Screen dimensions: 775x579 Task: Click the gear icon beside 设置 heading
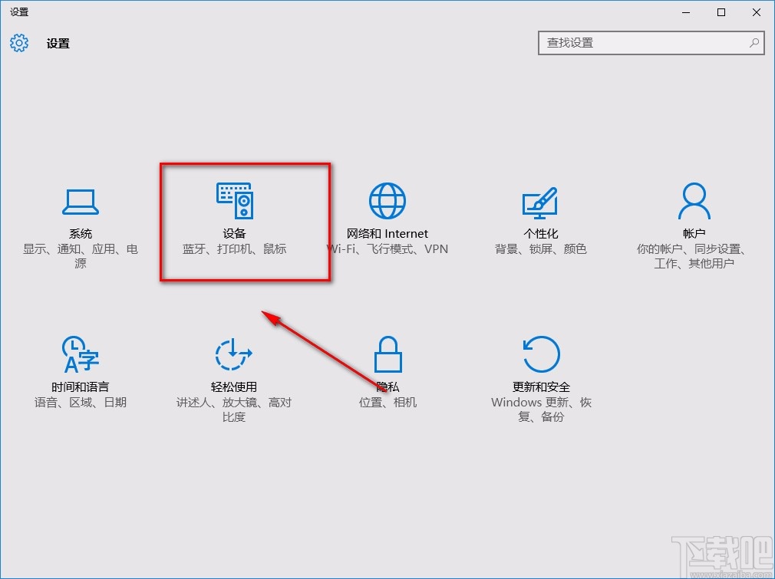(18, 44)
